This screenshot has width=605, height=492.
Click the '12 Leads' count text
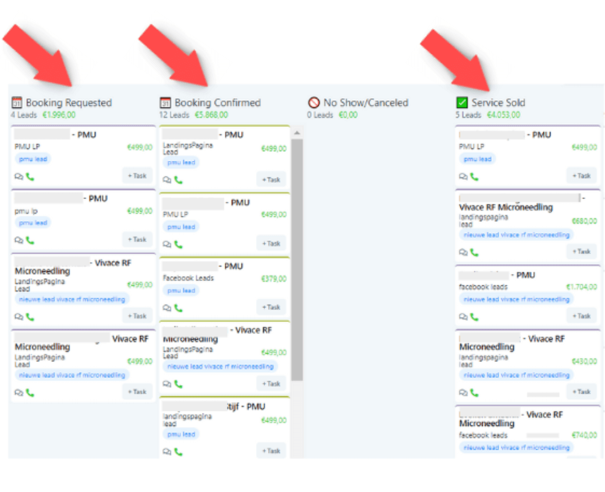click(174, 115)
